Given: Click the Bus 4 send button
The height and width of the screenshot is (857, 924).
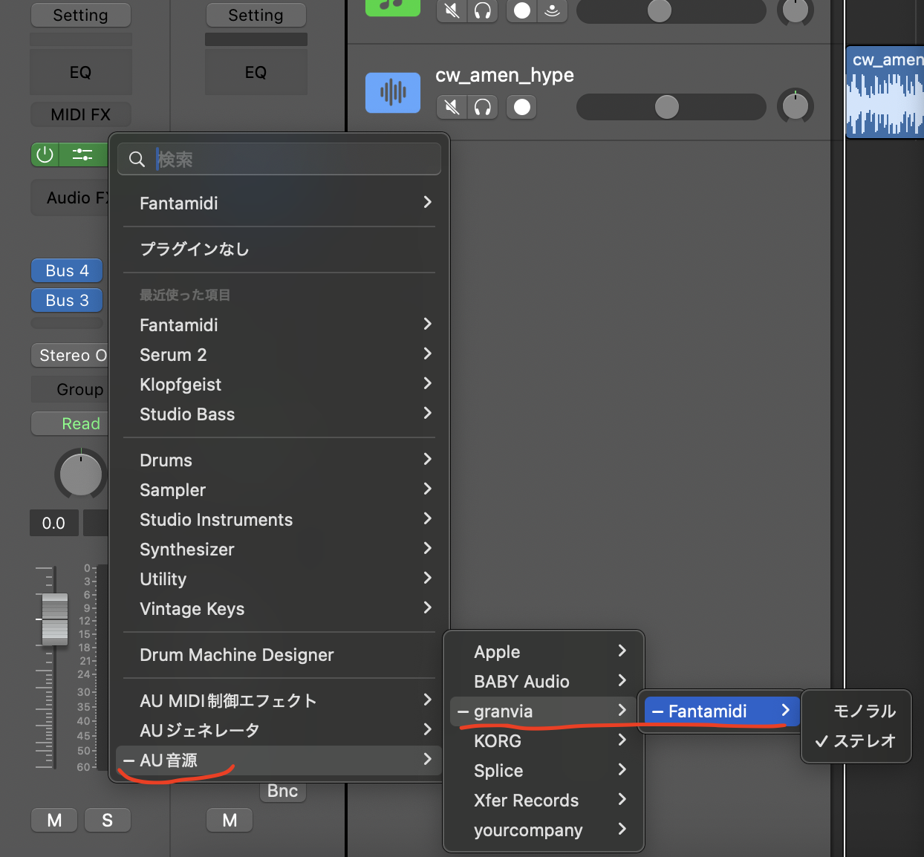Looking at the screenshot, I should point(66,270).
